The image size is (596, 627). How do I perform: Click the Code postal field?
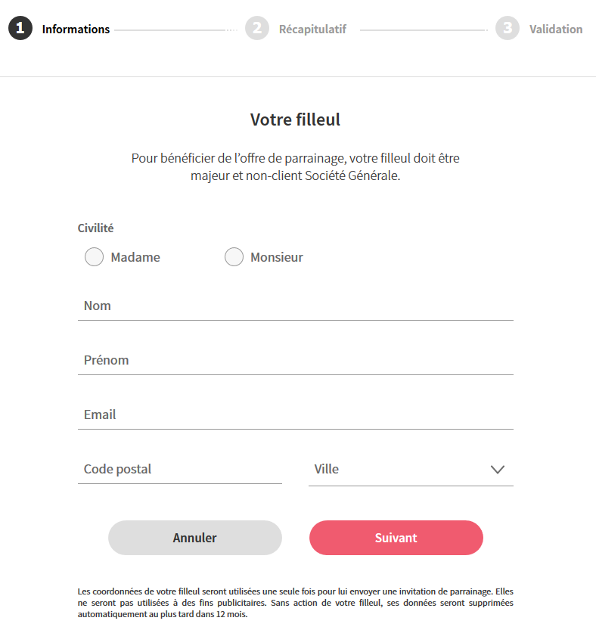click(179, 470)
